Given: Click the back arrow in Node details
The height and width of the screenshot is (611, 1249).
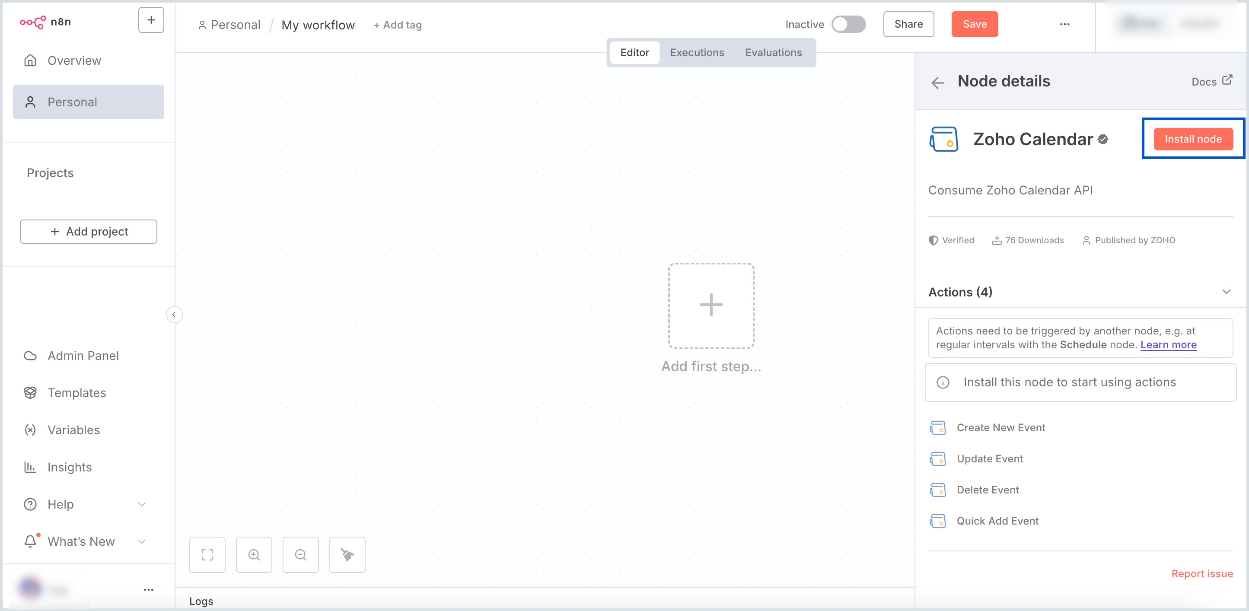Looking at the screenshot, I should point(938,83).
